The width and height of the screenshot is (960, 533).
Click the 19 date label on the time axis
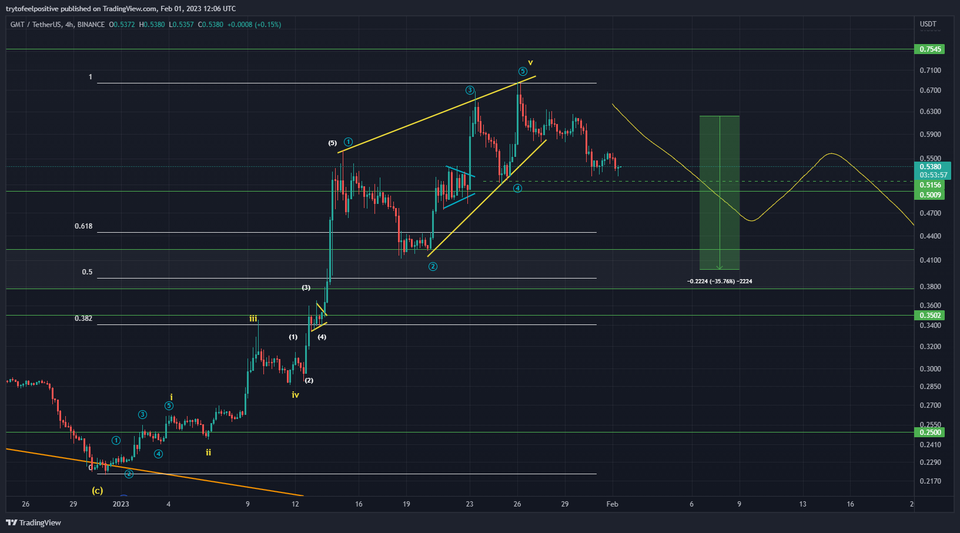point(406,504)
